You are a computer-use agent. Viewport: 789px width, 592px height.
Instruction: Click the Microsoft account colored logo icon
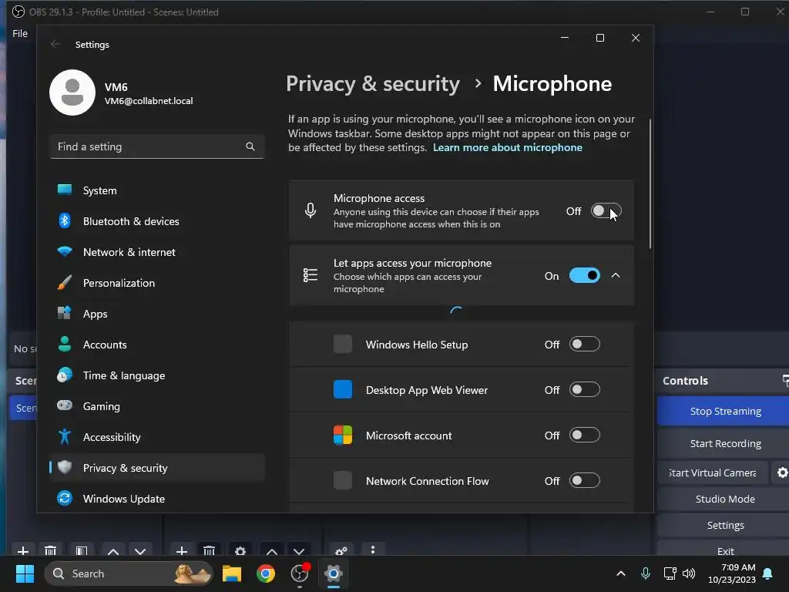(x=343, y=435)
